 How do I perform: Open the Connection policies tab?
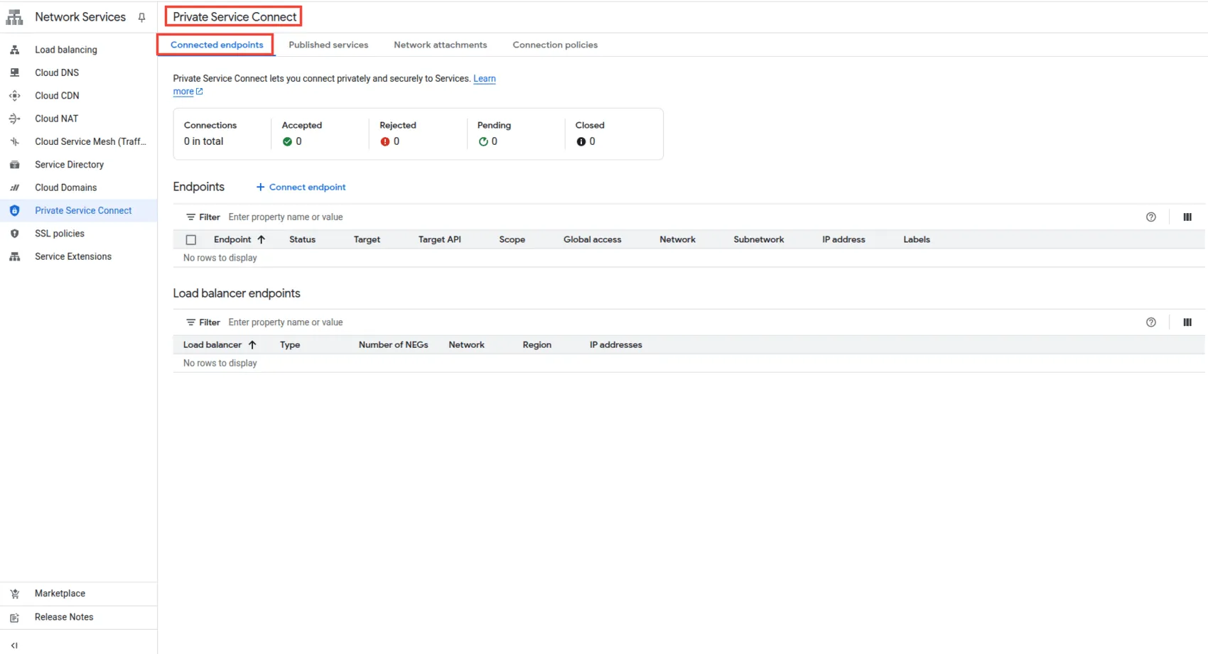click(x=555, y=45)
